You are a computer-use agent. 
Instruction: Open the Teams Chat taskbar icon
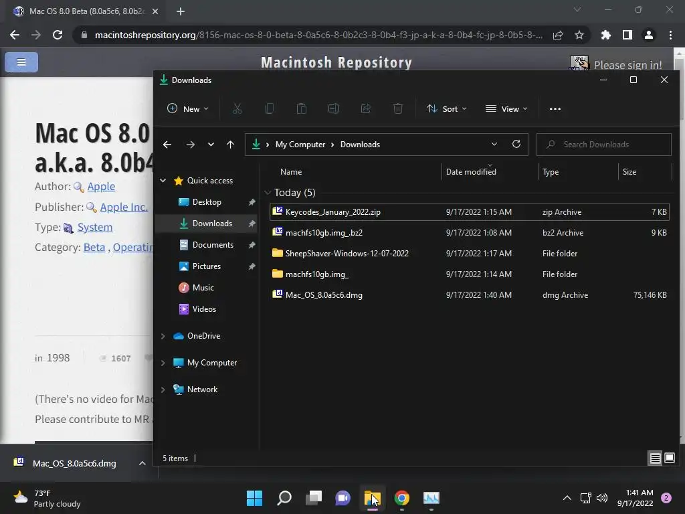[343, 498]
